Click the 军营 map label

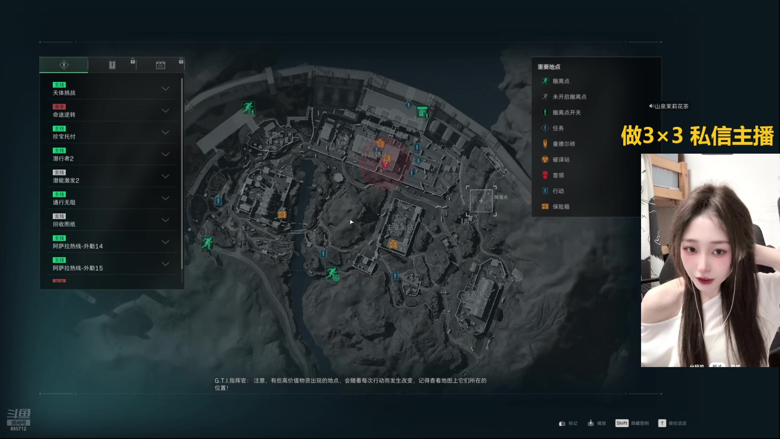point(272,135)
